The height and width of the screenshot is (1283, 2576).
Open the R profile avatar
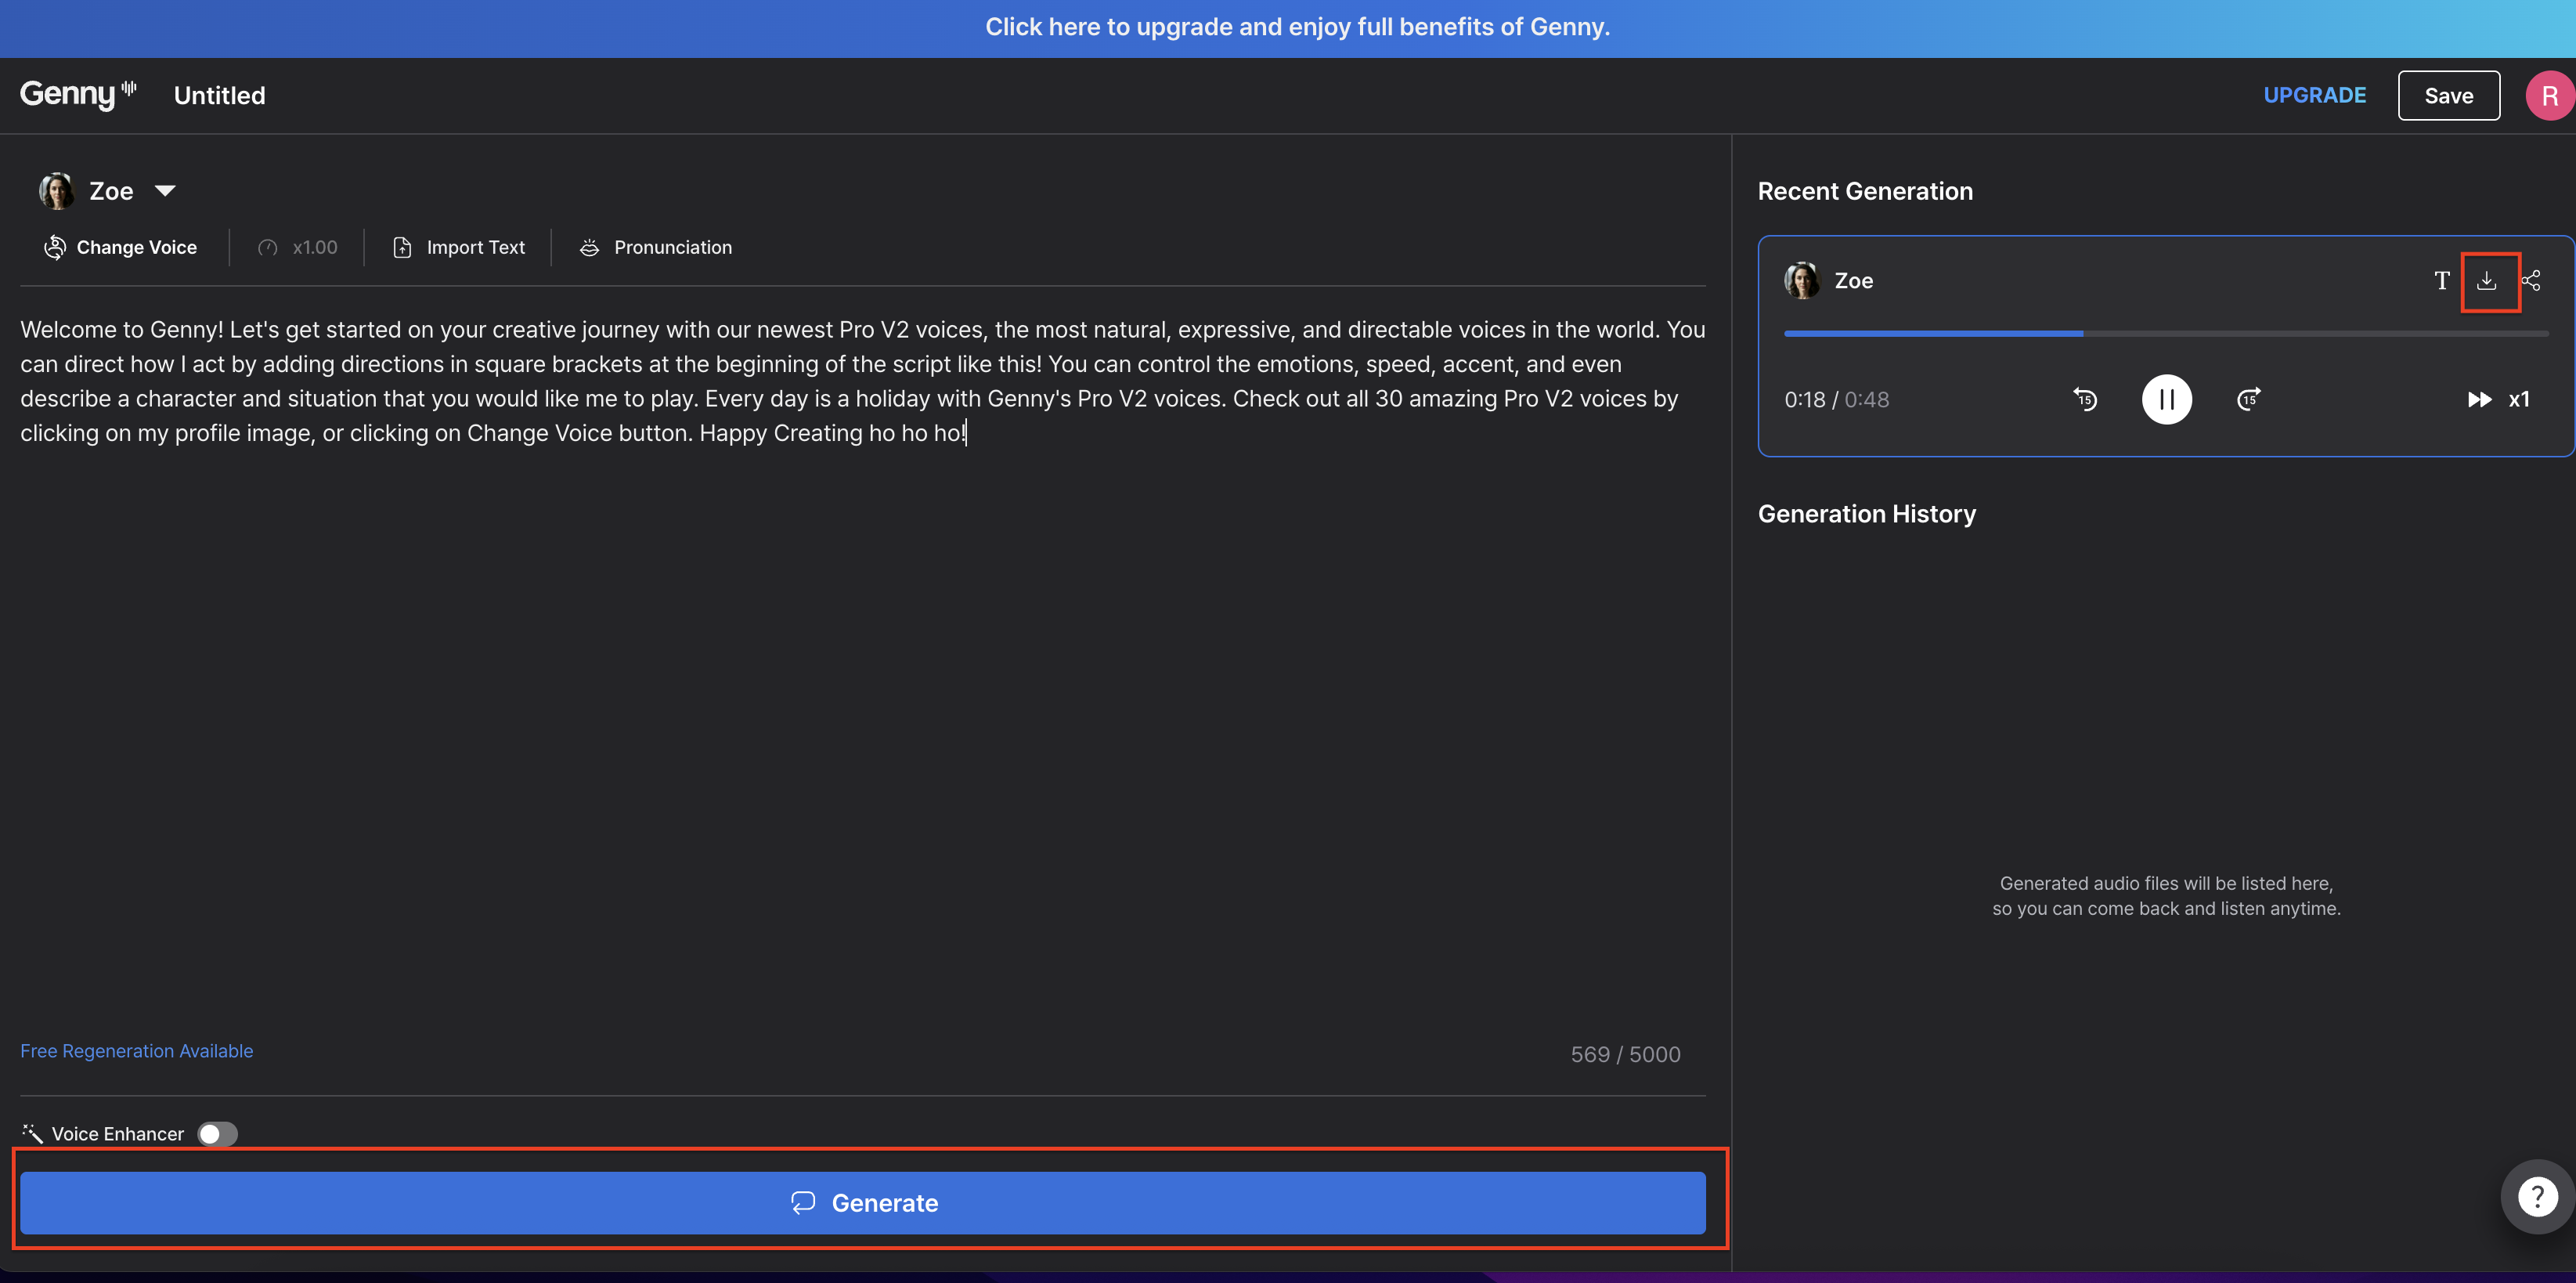[x=2549, y=96]
